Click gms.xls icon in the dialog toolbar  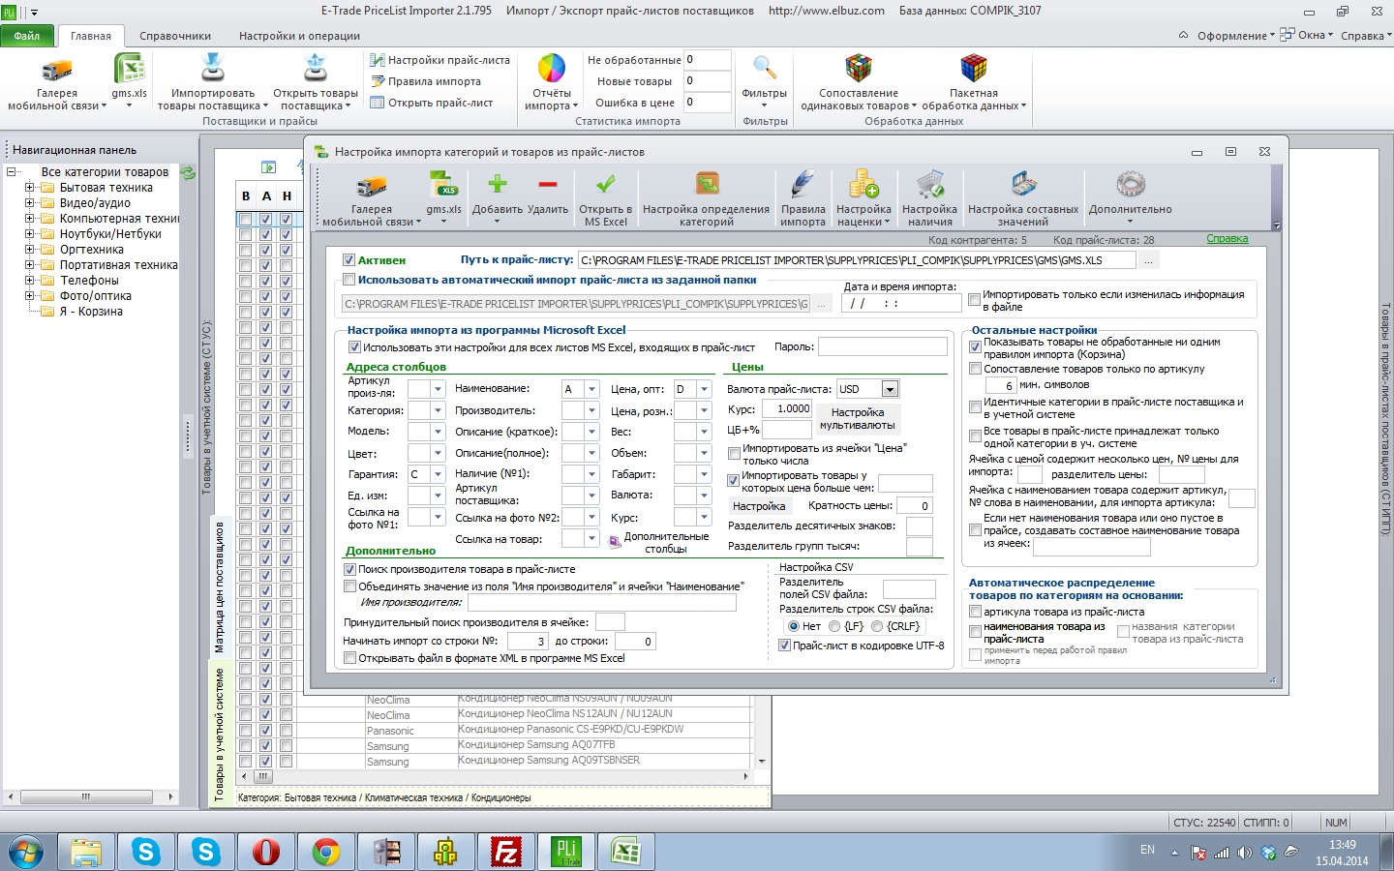(443, 184)
